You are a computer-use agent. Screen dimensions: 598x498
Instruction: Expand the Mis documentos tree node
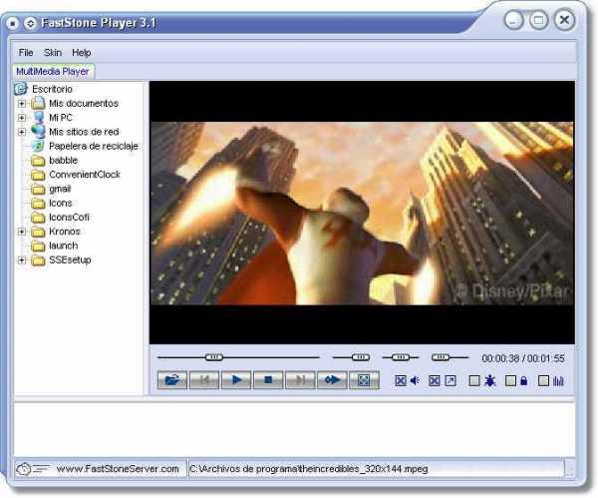(21, 103)
